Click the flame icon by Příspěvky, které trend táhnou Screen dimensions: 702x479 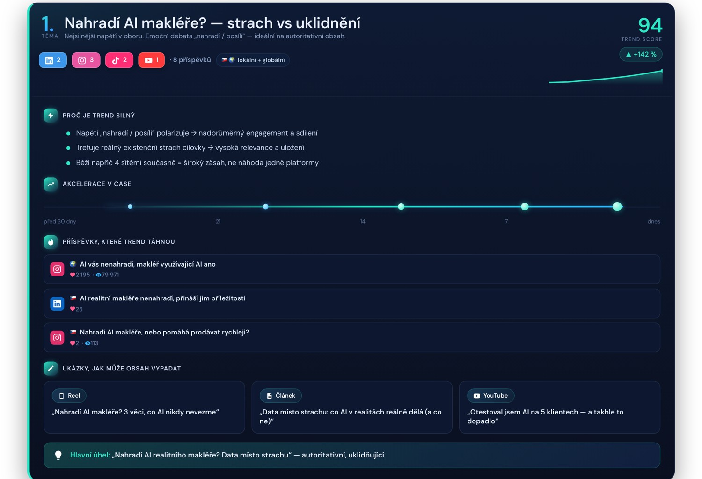(x=51, y=241)
